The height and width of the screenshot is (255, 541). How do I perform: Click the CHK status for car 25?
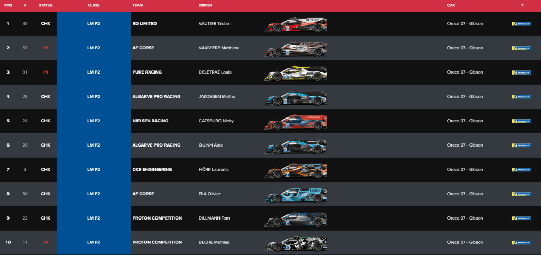click(x=45, y=97)
